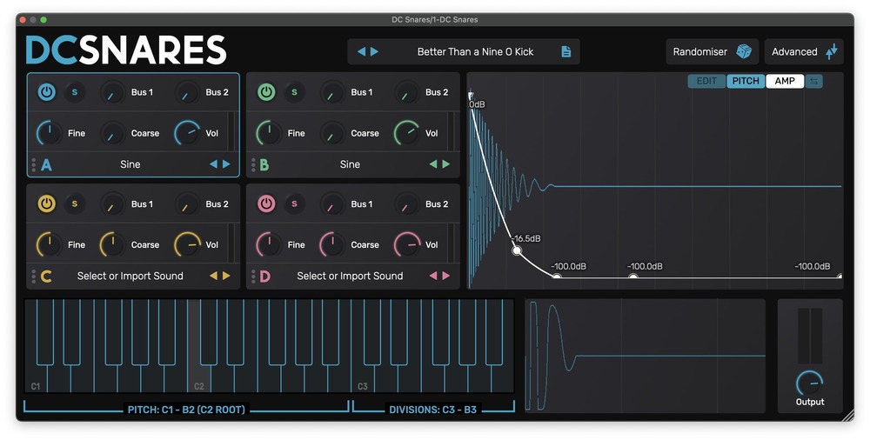
Task: Switch to the PITCH envelope tab
Action: pyautogui.click(x=746, y=81)
